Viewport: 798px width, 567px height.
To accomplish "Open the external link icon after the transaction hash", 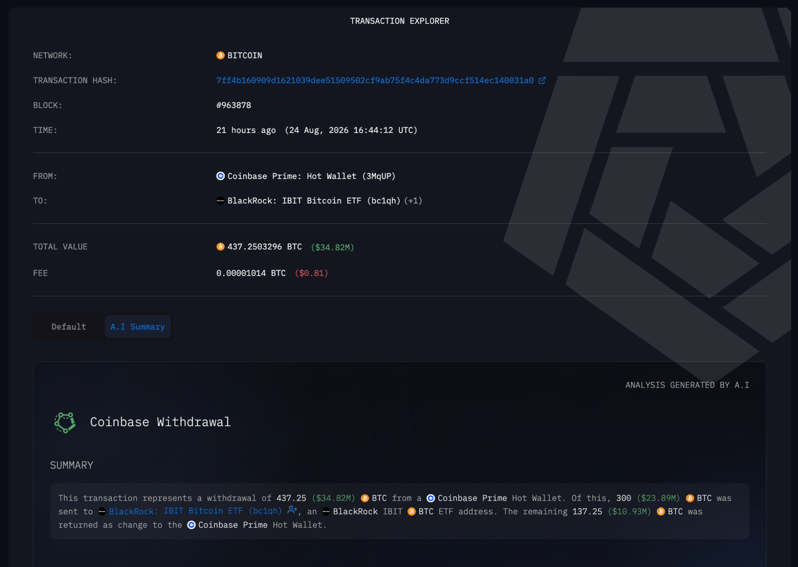I will (542, 80).
